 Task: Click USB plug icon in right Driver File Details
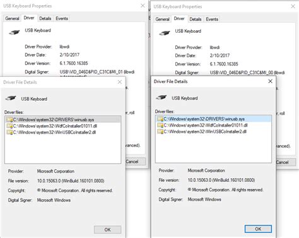(161, 97)
